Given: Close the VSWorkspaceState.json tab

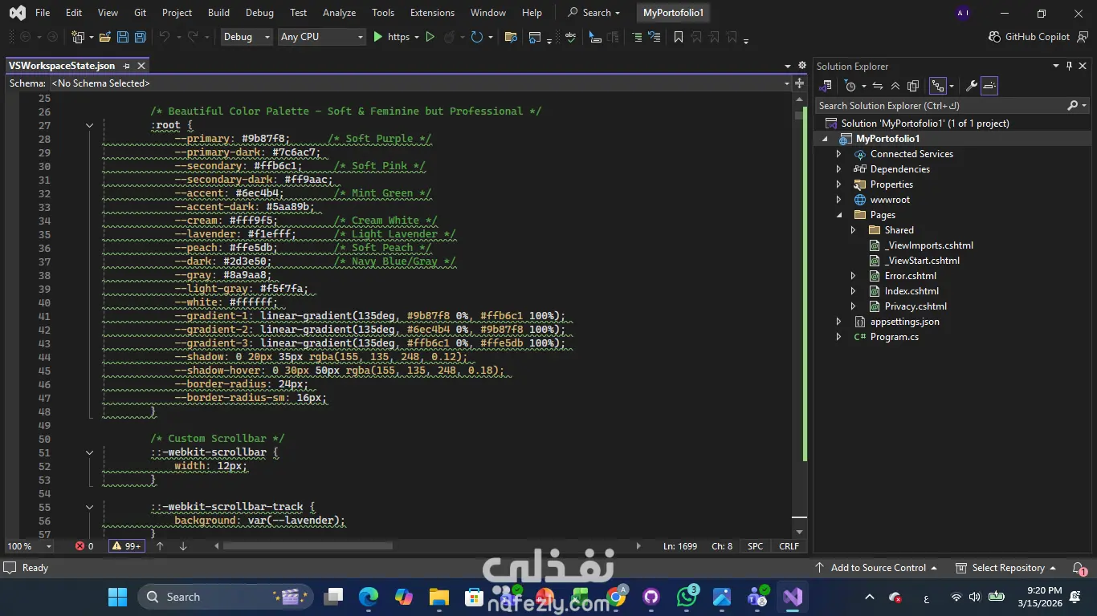Looking at the screenshot, I should point(142,66).
